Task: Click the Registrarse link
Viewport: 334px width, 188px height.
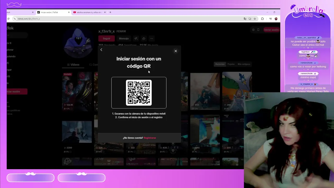Action: tap(150, 138)
